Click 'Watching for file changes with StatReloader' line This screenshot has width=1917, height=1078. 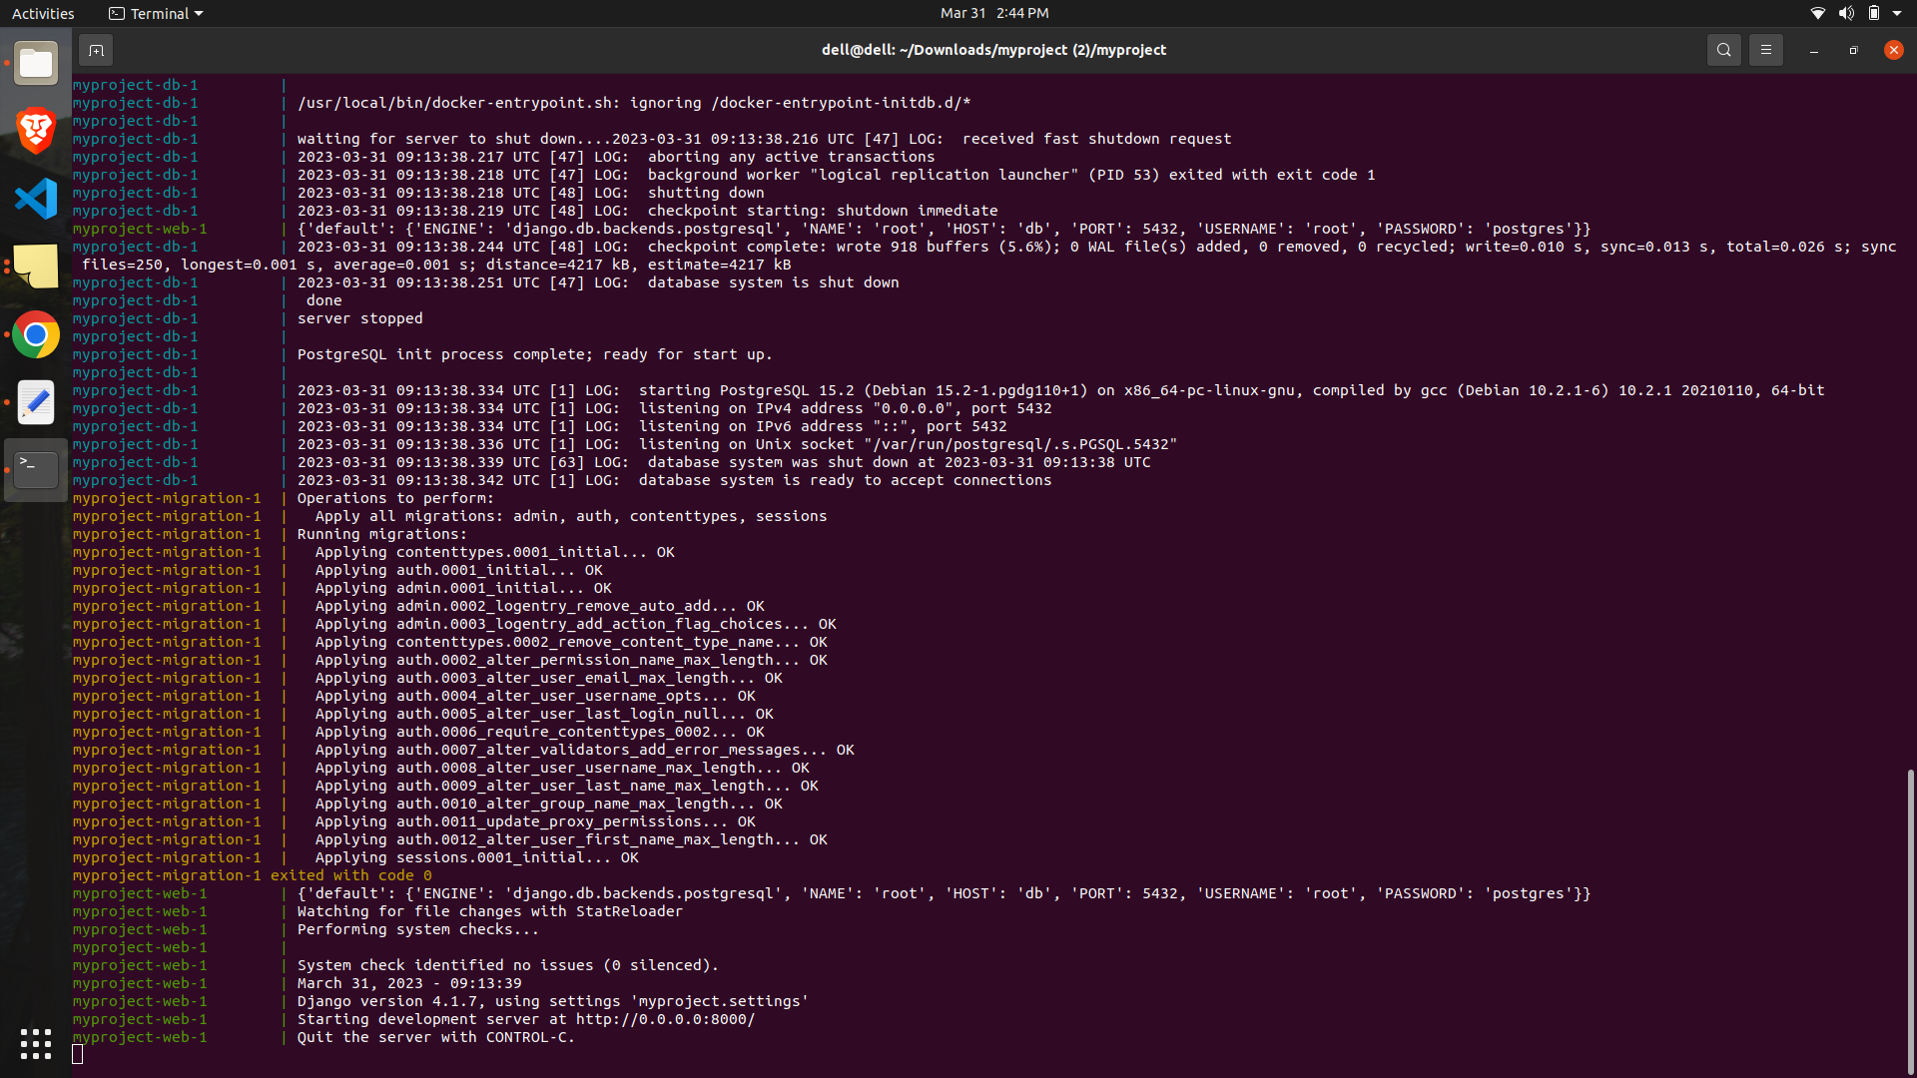[x=489, y=911]
